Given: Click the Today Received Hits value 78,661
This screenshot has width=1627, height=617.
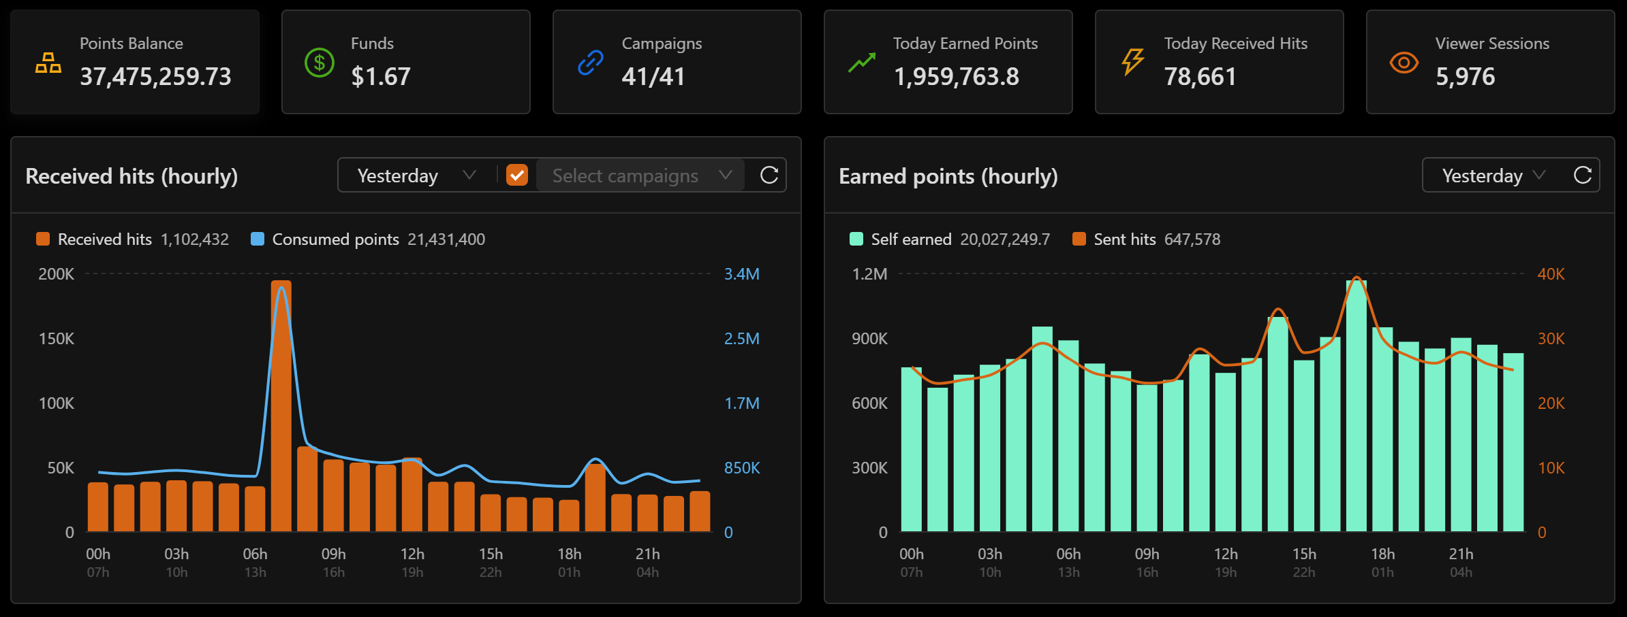Looking at the screenshot, I should tap(1200, 77).
